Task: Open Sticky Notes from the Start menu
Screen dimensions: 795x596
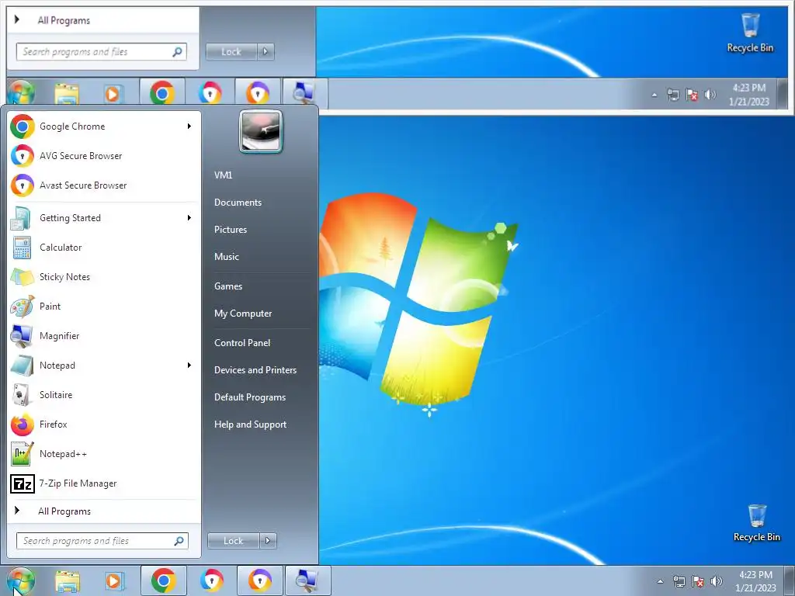Action: click(104, 277)
